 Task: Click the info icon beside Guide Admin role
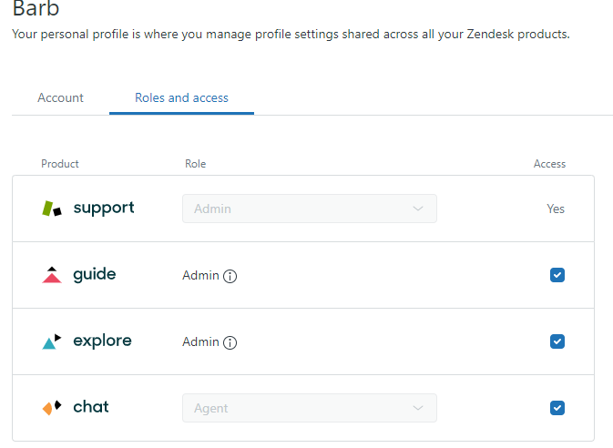230,276
